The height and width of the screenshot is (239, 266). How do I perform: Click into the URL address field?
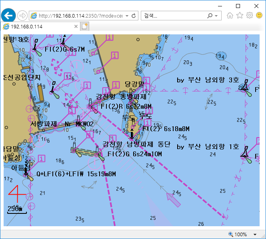coord(80,16)
